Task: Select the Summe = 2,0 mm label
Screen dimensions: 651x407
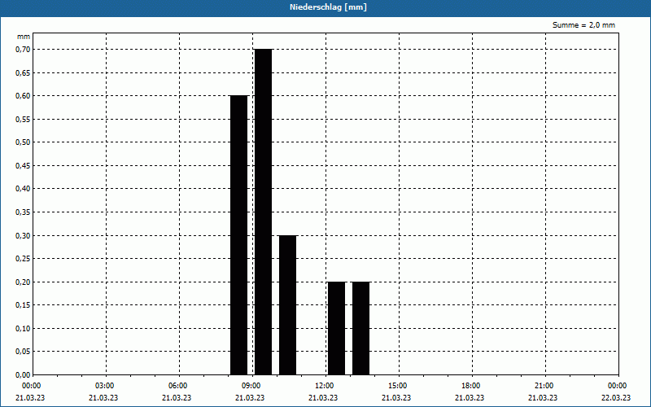Action: click(x=583, y=25)
